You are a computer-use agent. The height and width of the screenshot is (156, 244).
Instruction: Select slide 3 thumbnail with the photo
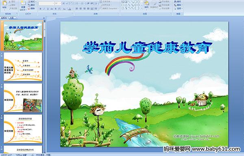23,98
